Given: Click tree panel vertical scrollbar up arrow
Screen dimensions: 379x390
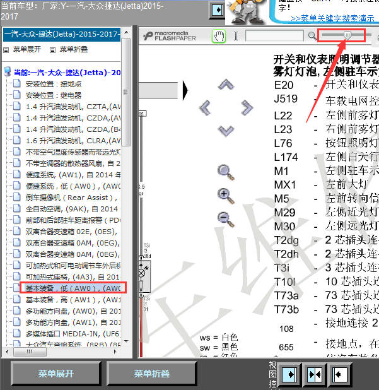Looking at the screenshot, I should [126, 32].
